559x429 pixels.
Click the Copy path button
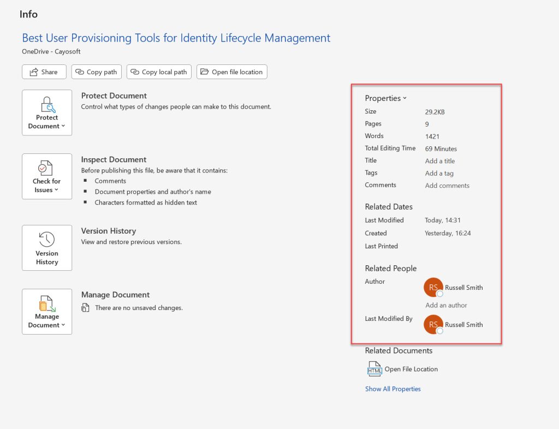[96, 71]
